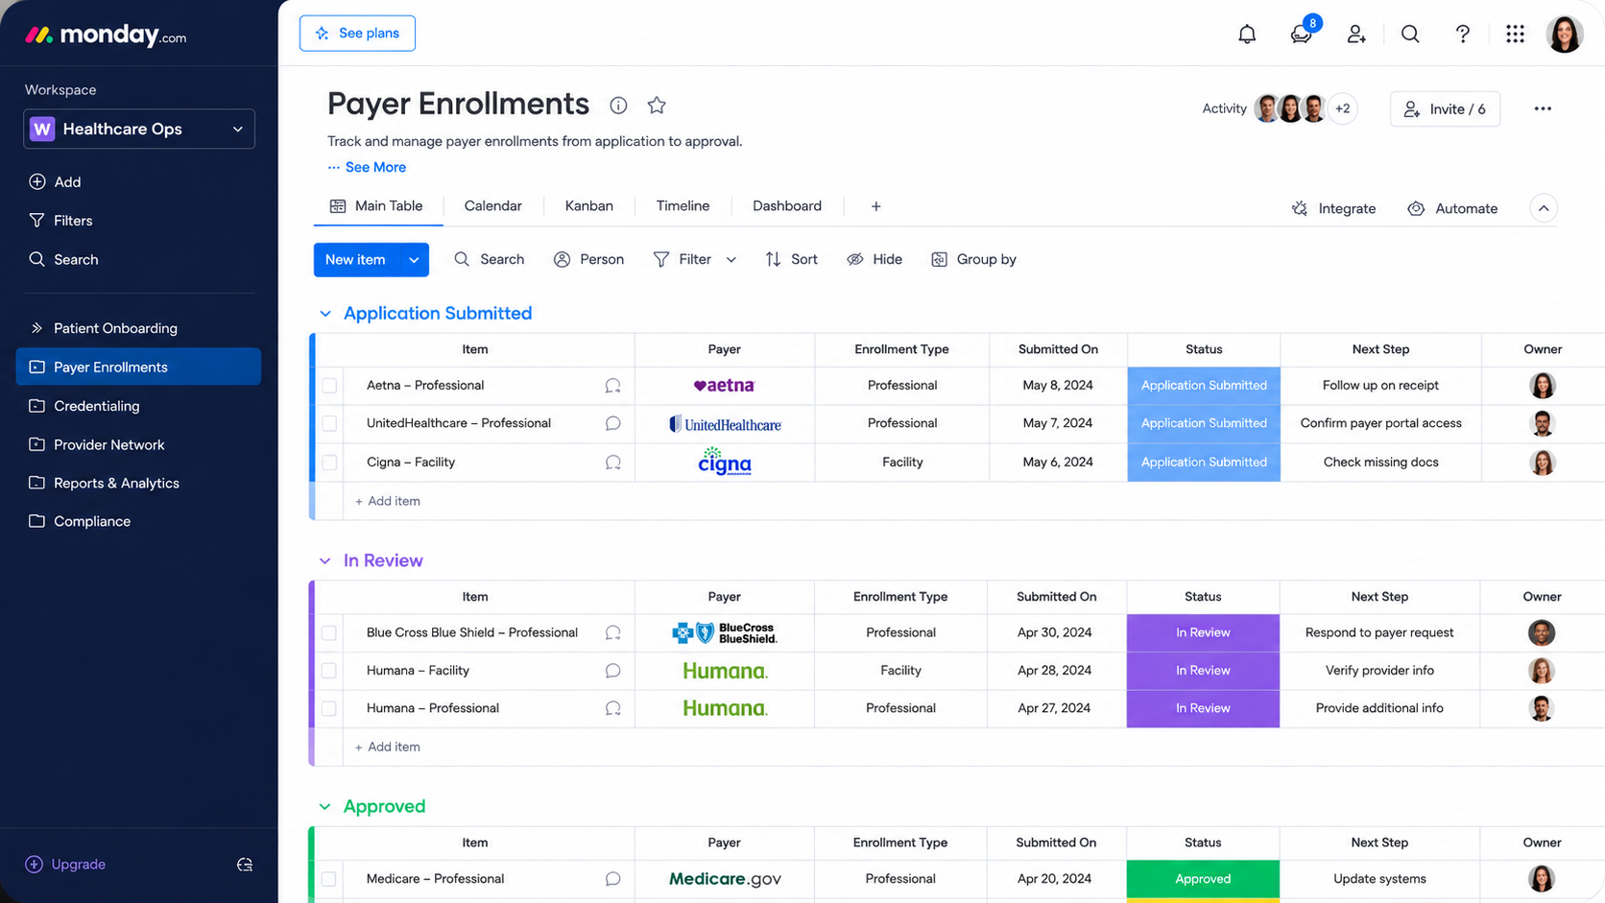Viewport: 1605px width, 903px height.
Task: Switch to the Main Table tab
Action: pyautogui.click(x=377, y=206)
